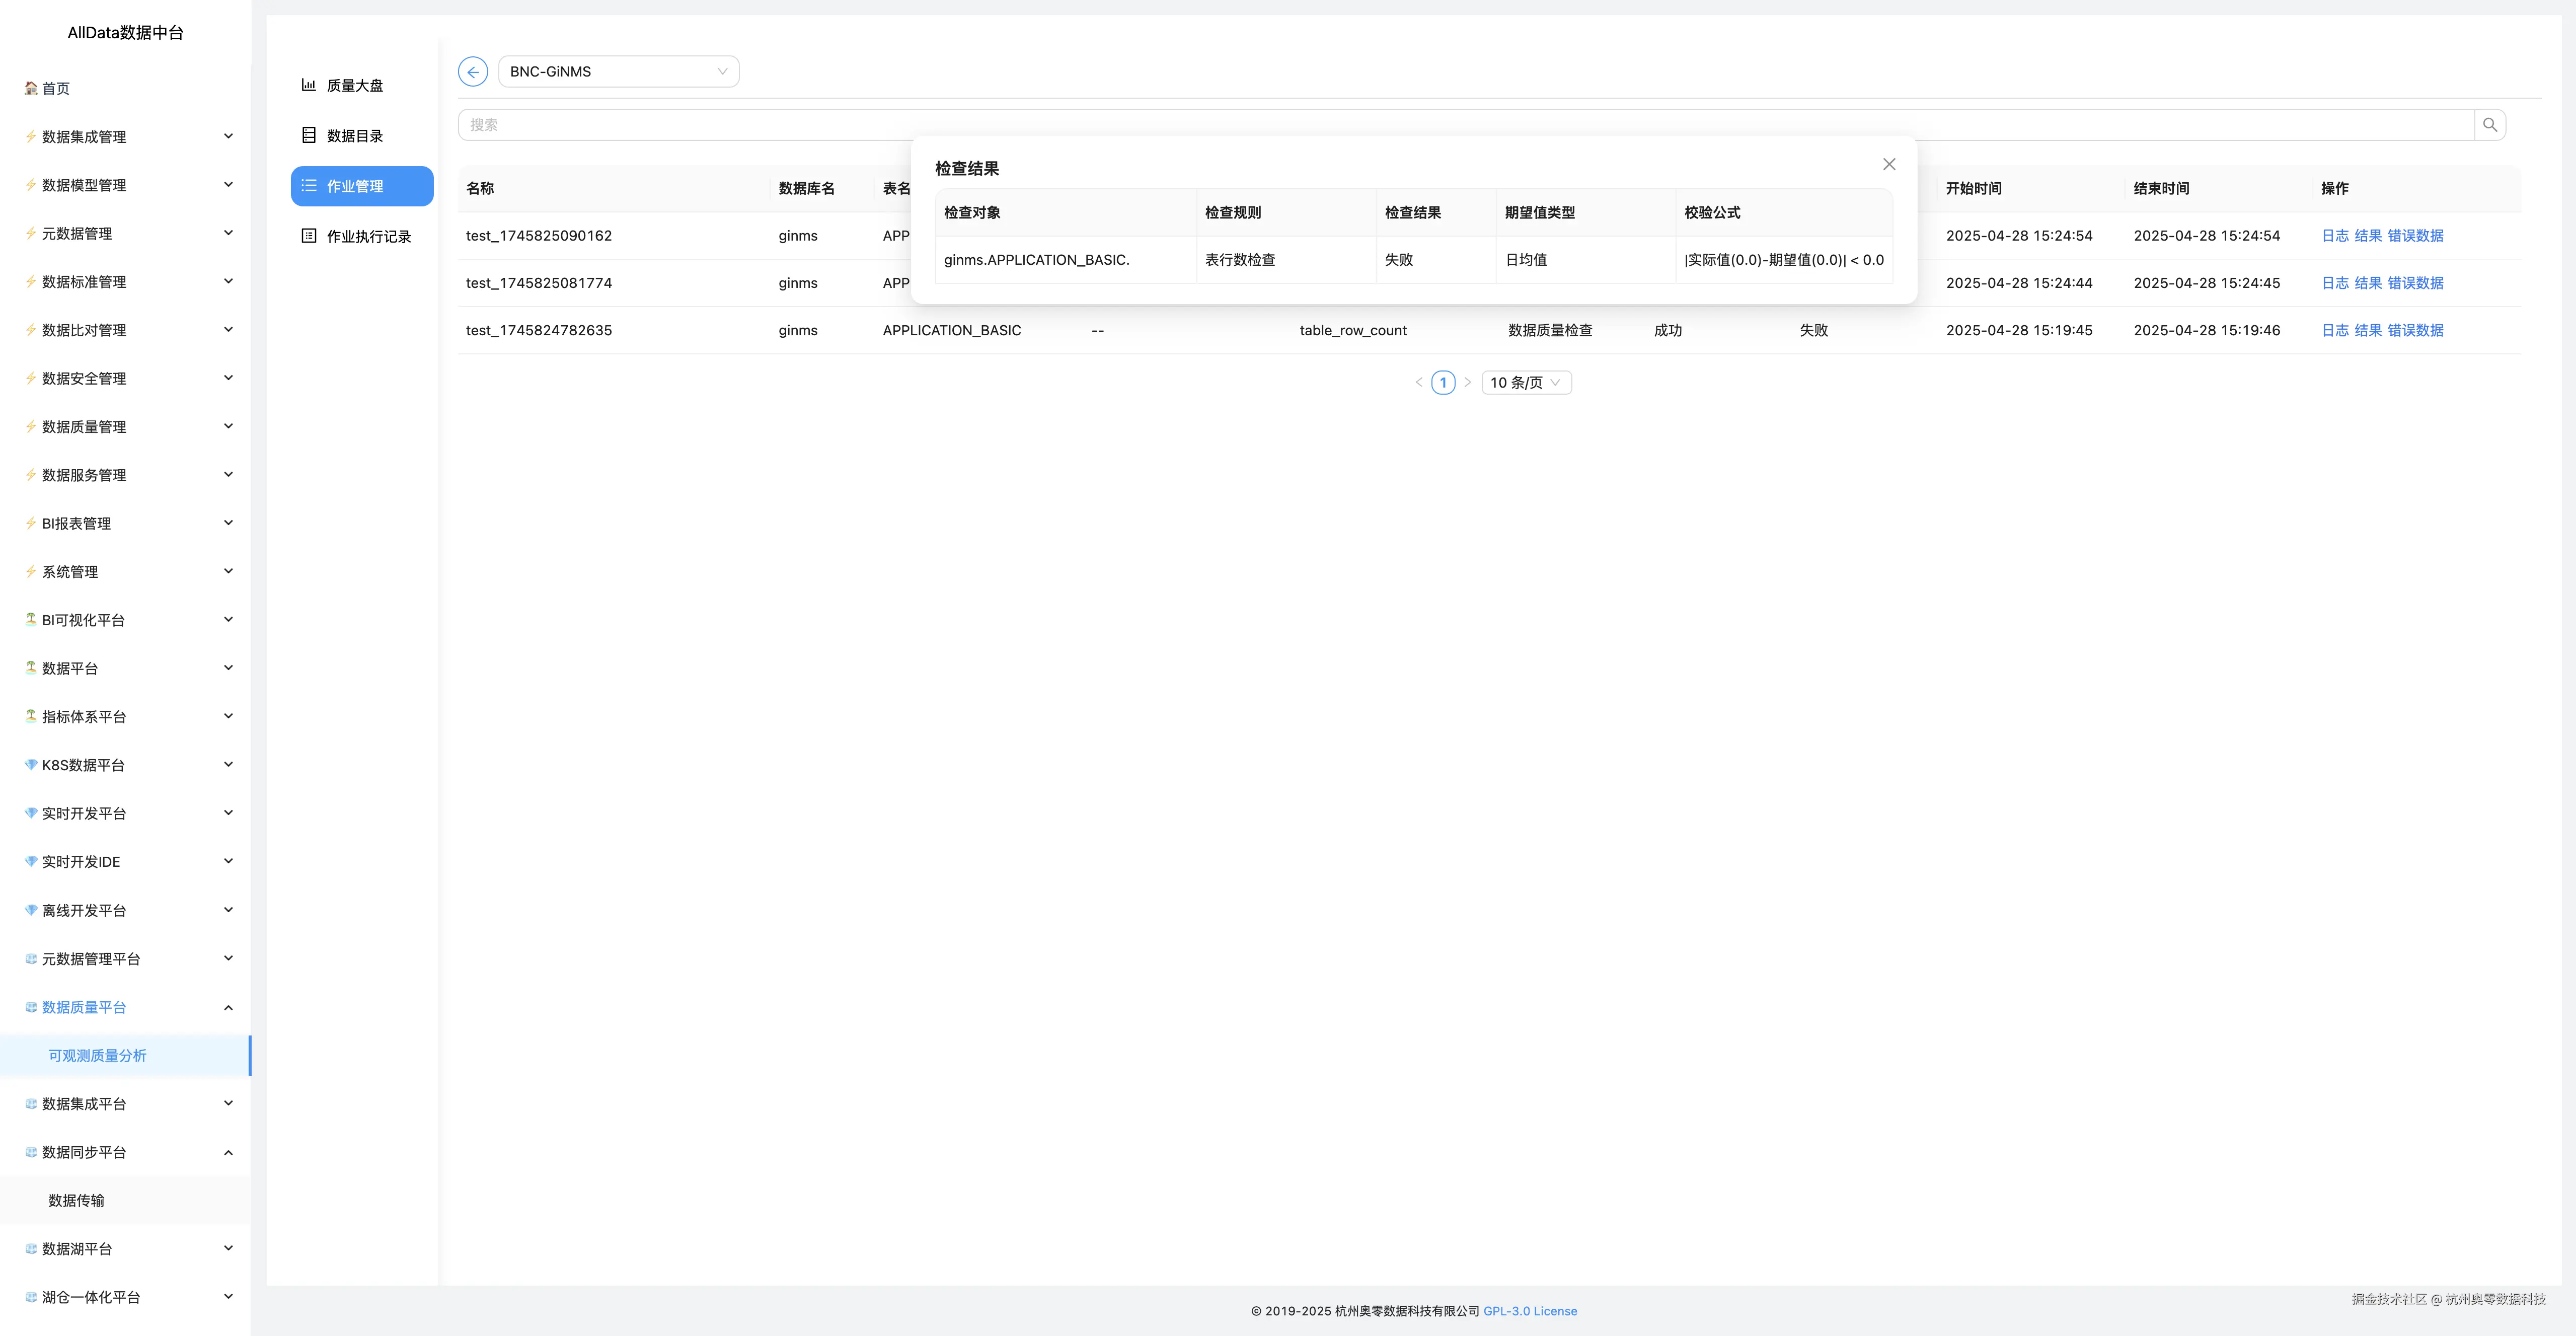Viewport: 2576px width, 1336px height.
Task: Open 数据传输 sidebar submenu item
Action: (x=76, y=1201)
